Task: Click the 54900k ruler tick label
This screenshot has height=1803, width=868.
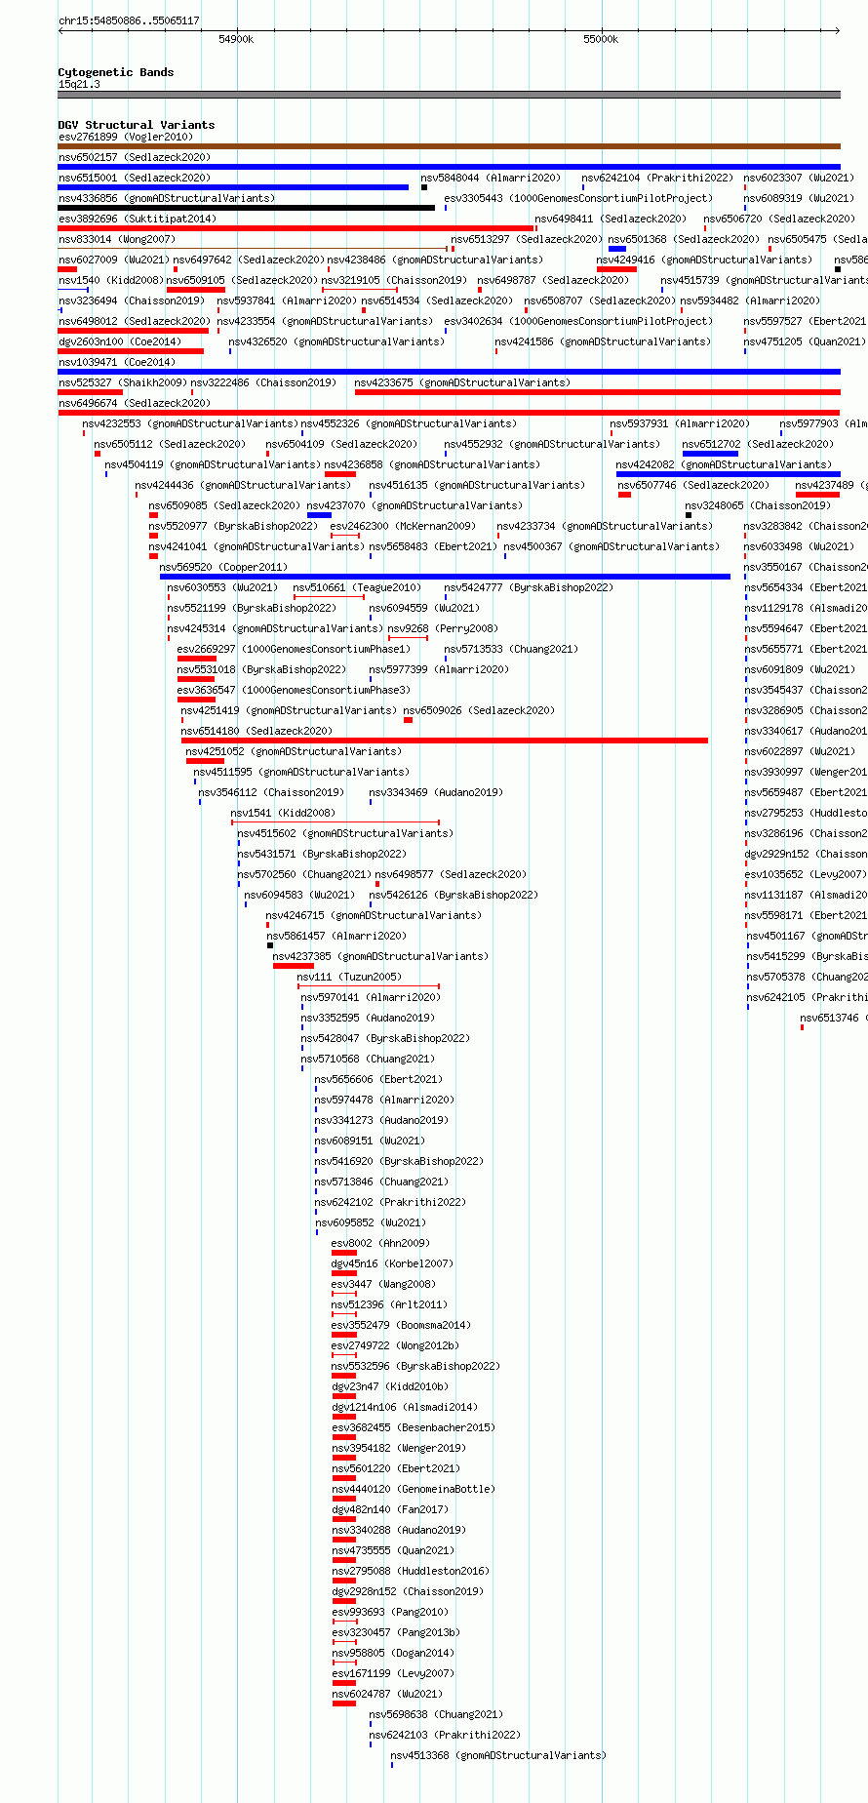Action: [236, 39]
